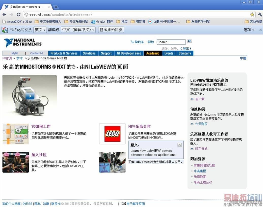This screenshot has width=263, height=207.
Task: Click the NI首页 breadcrumb link
Action: point(7,58)
